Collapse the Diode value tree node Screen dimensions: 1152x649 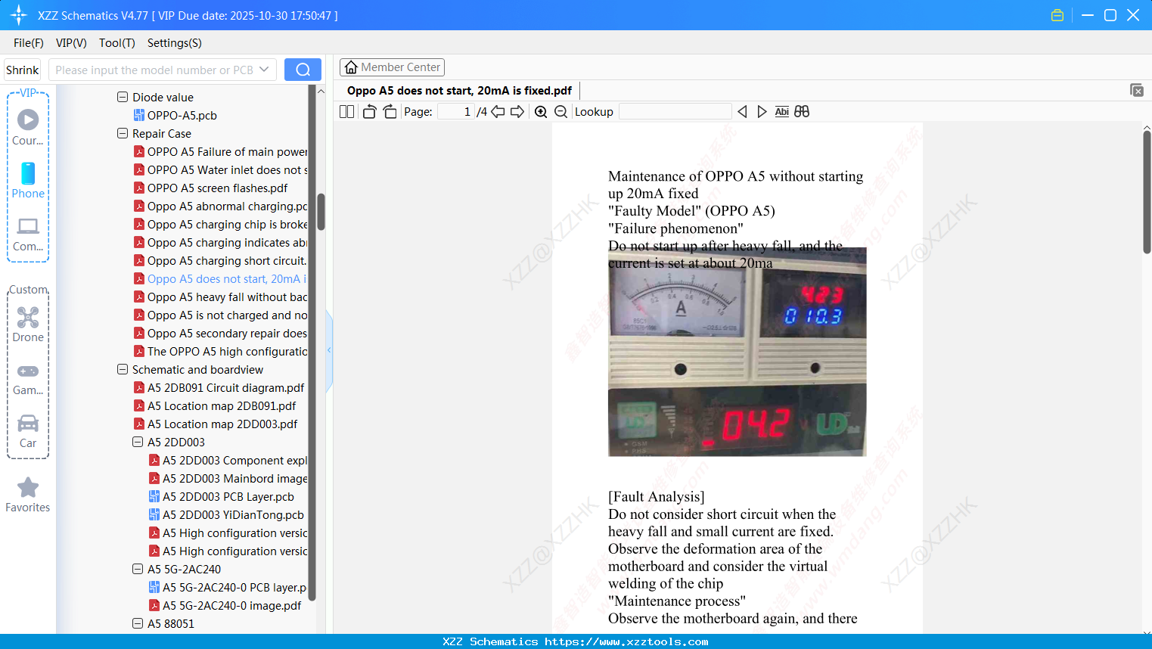[x=123, y=97]
